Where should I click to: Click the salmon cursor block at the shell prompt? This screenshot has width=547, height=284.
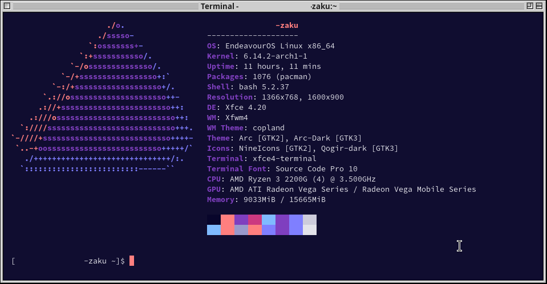[132, 261]
